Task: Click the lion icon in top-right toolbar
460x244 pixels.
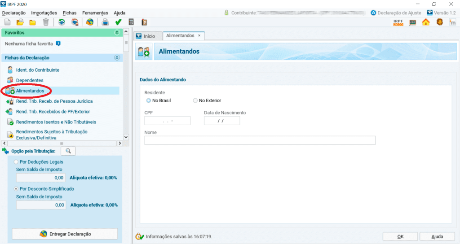Action: [x=439, y=22]
